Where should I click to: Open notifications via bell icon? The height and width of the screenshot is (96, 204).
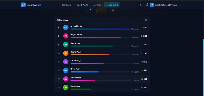pyautogui.click(x=147, y=5)
